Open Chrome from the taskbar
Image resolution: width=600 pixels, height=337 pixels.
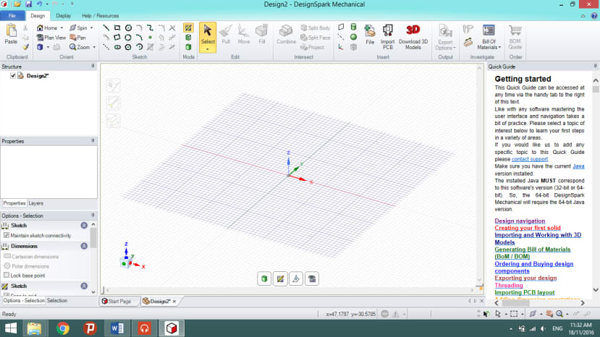click(x=63, y=328)
